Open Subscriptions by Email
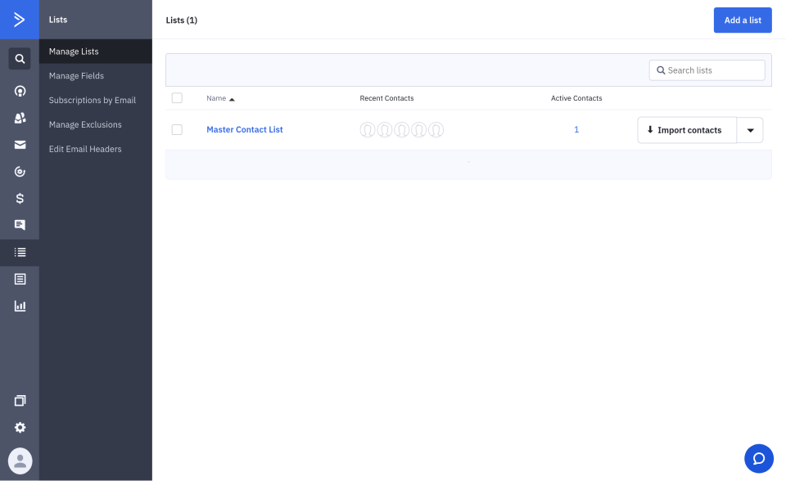This screenshot has height=481, width=786. (x=93, y=100)
